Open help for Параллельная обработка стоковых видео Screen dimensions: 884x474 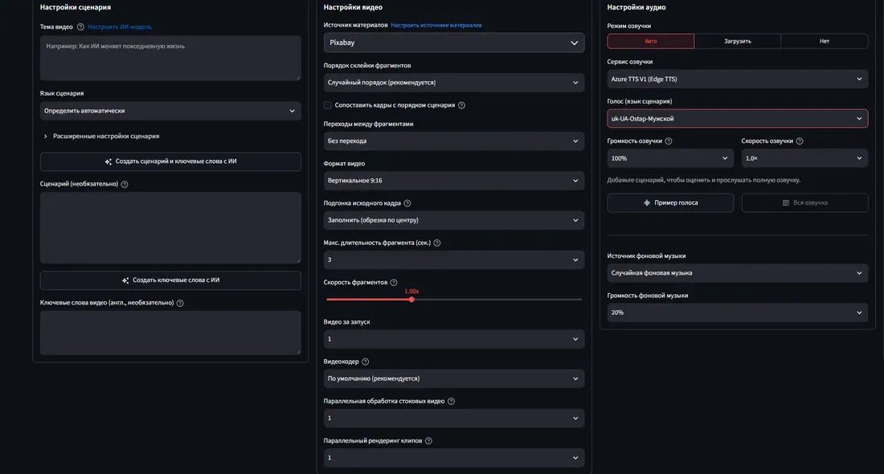451,402
